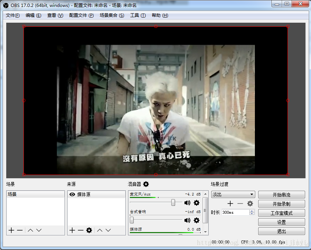Remove selected scene with minus icon
The width and height of the screenshot is (311, 250).
coord(20,230)
